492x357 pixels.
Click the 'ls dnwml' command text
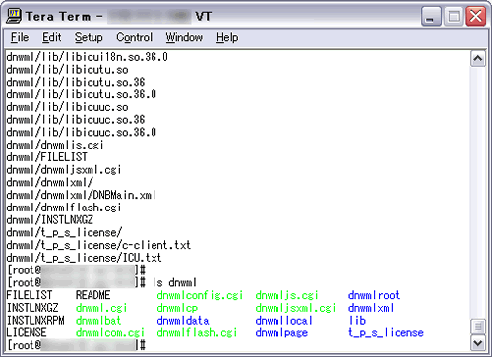(x=174, y=282)
